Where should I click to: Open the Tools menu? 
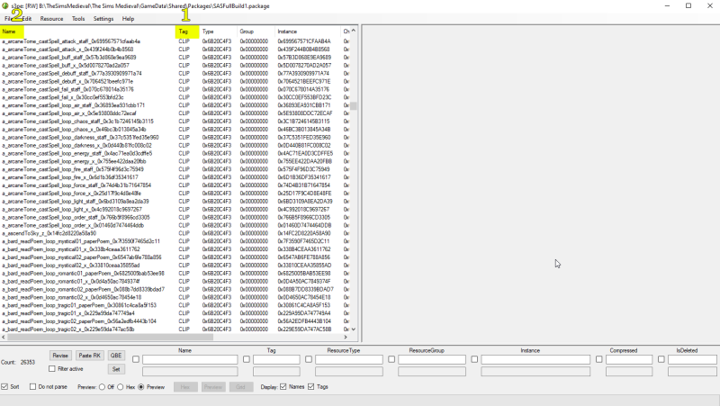click(78, 18)
